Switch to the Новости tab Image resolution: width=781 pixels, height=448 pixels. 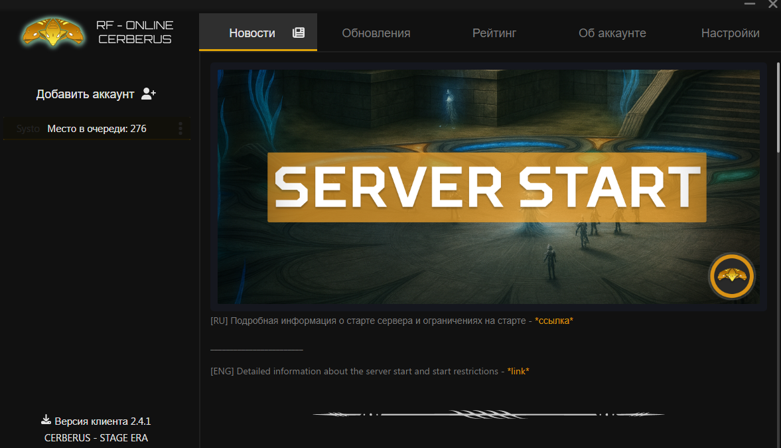pos(252,33)
